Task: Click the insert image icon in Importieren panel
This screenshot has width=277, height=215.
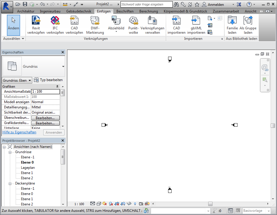Action: point(210,25)
